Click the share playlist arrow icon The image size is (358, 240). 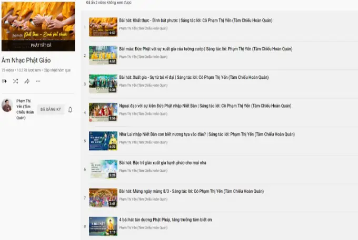(x=27, y=81)
